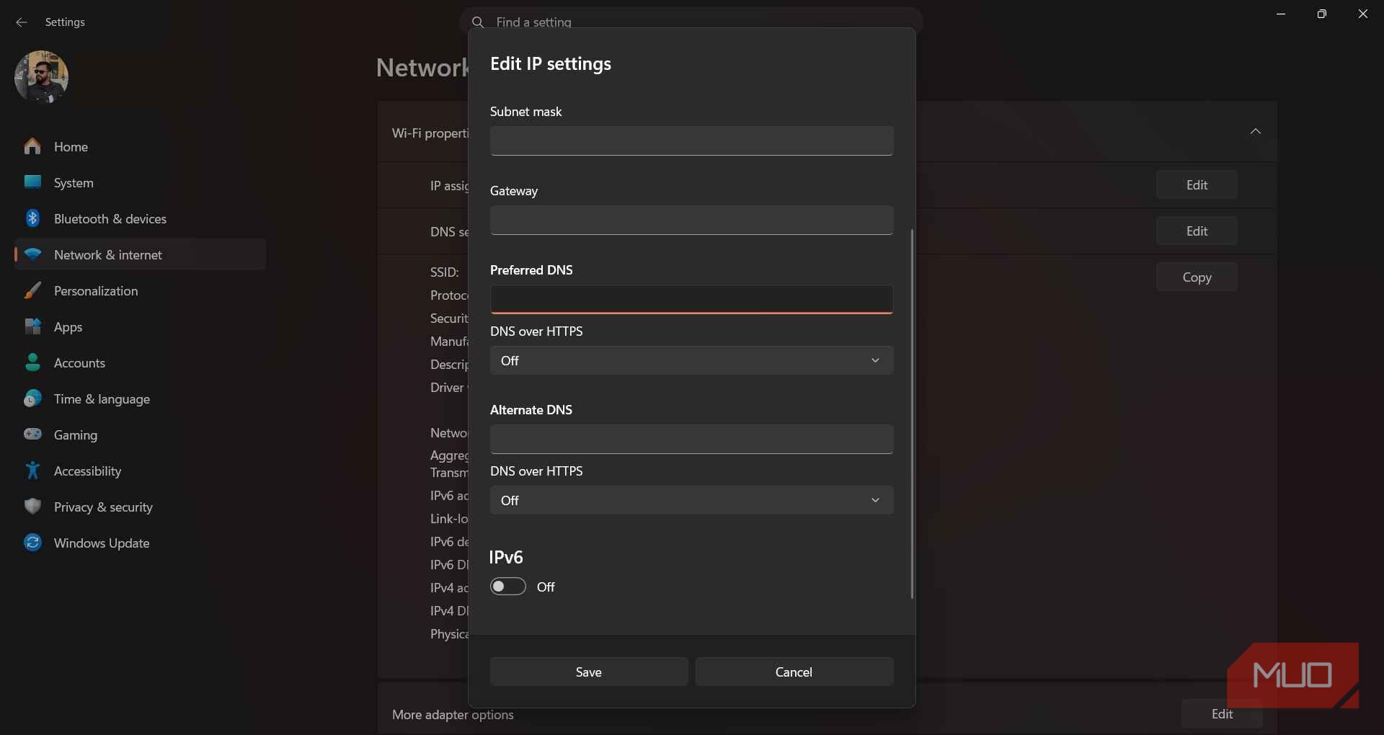Open Alternate DNS over HTTPS dropdown
Viewport: 1384px width, 735px height.
(692, 500)
